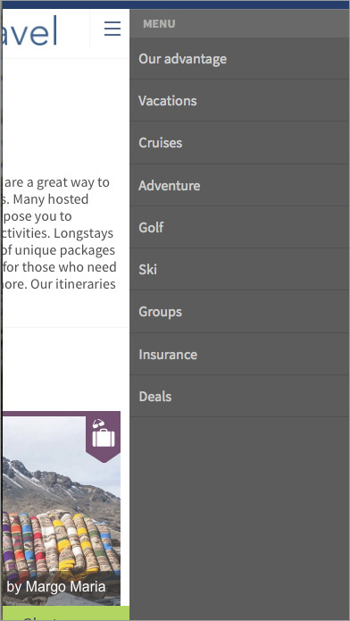The height and width of the screenshot is (621, 350).
Task: Open the colorful blankets mountain photo
Action: 62,511
